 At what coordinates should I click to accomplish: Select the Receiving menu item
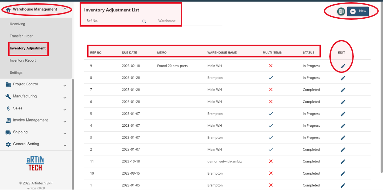(x=17, y=24)
